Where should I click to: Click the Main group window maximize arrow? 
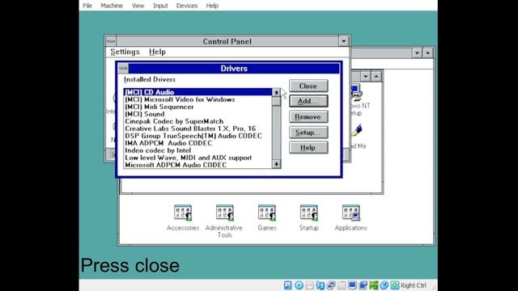pos(376,77)
